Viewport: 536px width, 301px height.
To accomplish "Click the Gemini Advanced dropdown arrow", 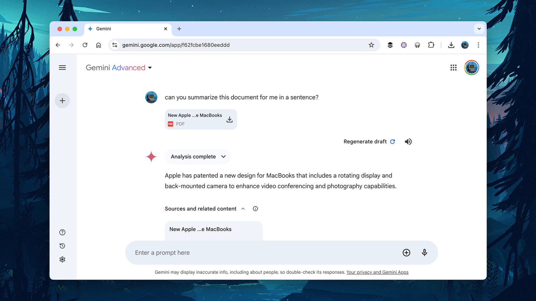I will tap(150, 68).
